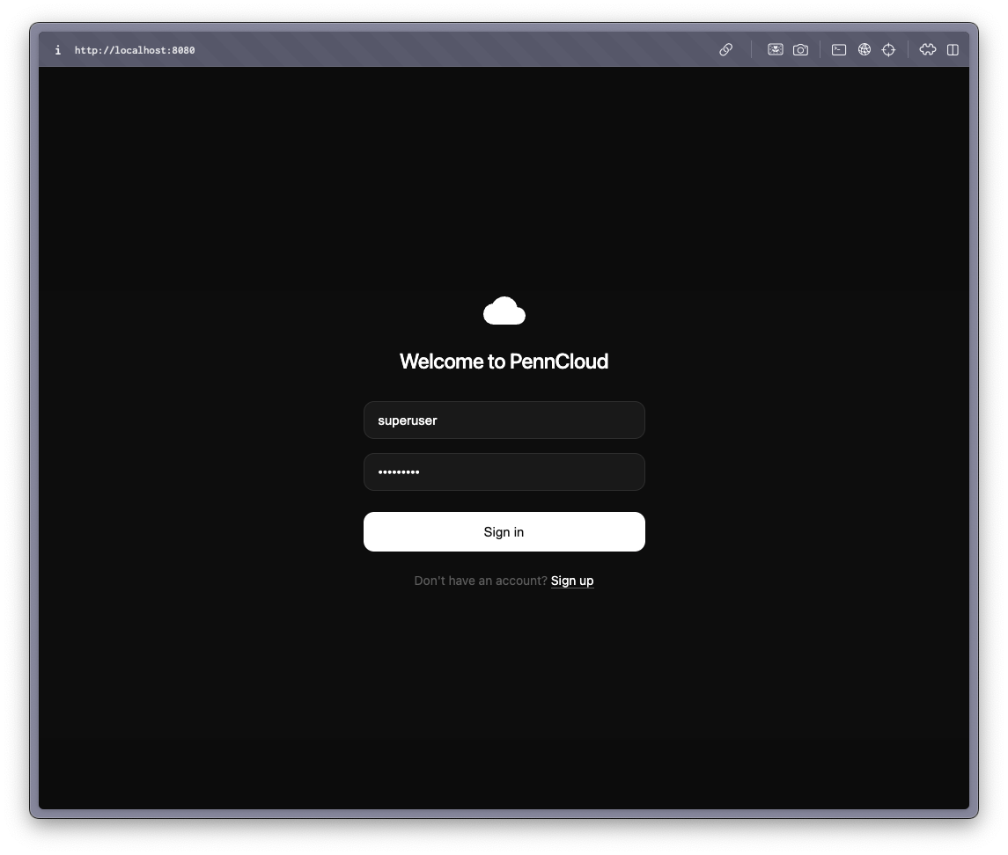The height and width of the screenshot is (855, 1008).
Task: Click the password dots to place cursor
Action: [399, 471]
